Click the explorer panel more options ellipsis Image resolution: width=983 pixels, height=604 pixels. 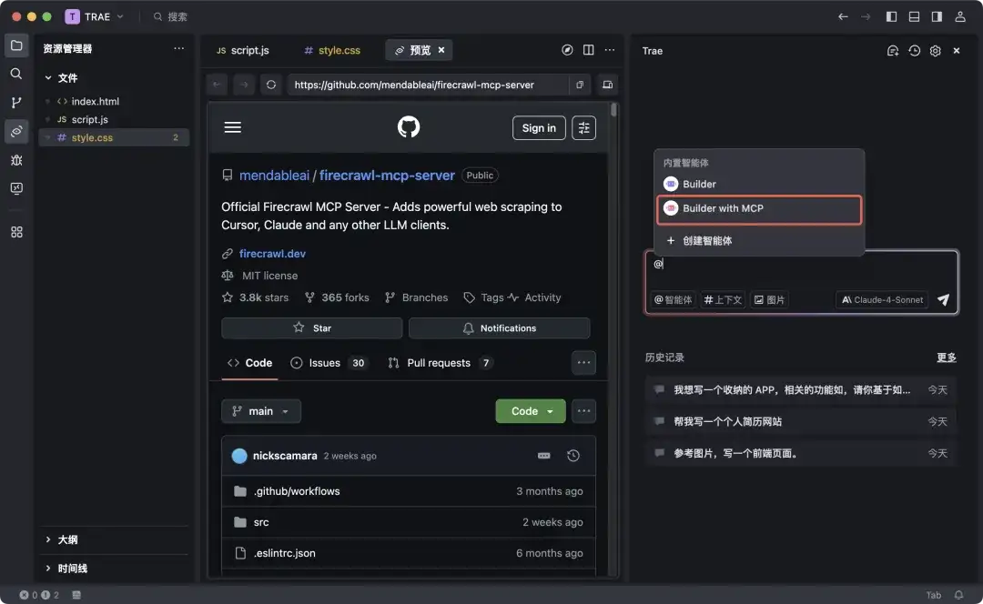coord(178,48)
